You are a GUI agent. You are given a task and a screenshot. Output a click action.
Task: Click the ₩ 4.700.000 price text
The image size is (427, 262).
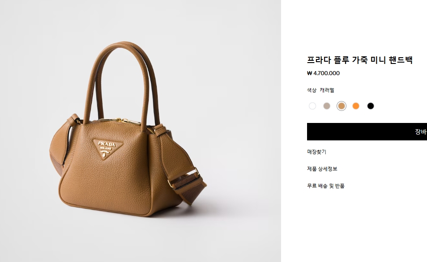[323, 73]
